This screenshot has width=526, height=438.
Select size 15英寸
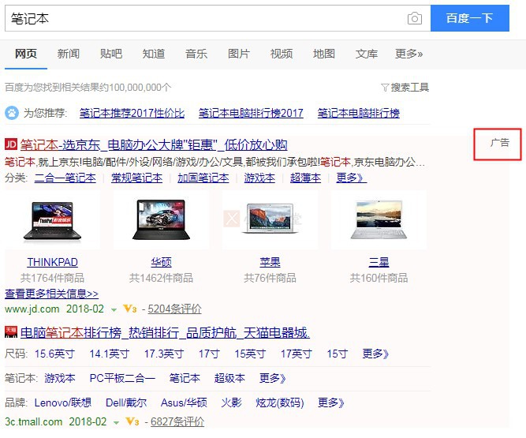click(250, 354)
